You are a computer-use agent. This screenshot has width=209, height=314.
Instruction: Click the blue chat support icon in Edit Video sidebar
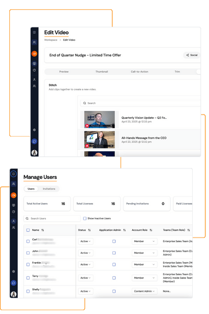34,141
